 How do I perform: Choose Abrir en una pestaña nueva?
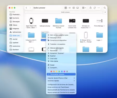[x=61, y=35]
